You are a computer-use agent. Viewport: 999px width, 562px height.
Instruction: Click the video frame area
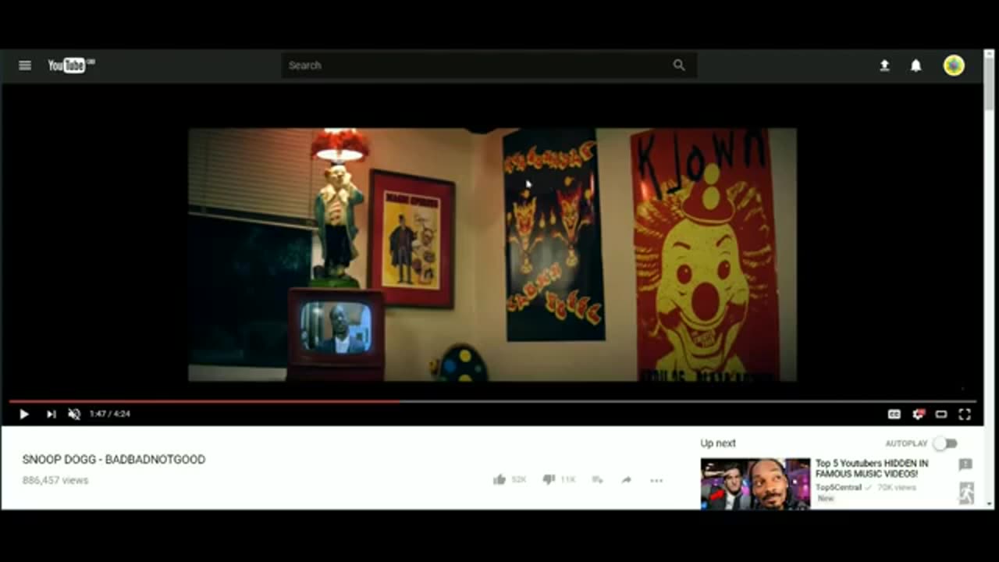492,255
